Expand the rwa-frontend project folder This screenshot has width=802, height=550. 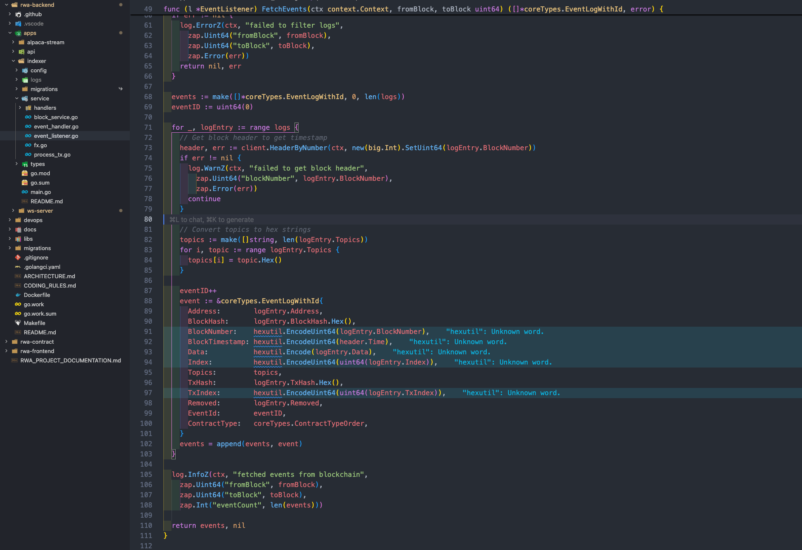[x=6, y=351]
